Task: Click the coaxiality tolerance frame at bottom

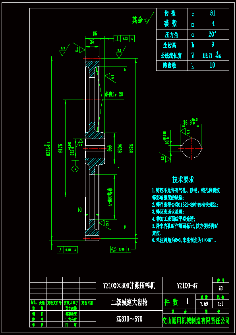Action: click(x=121, y=249)
